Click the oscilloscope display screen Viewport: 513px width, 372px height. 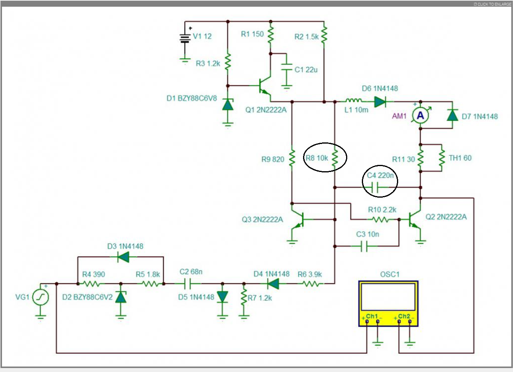[388, 297]
